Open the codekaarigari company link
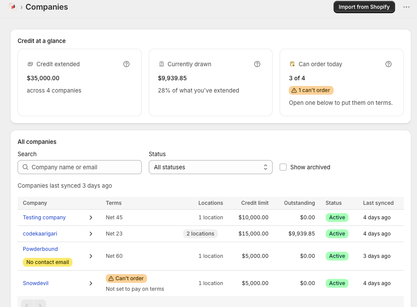The image size is (417, 307). click(40, 234)
